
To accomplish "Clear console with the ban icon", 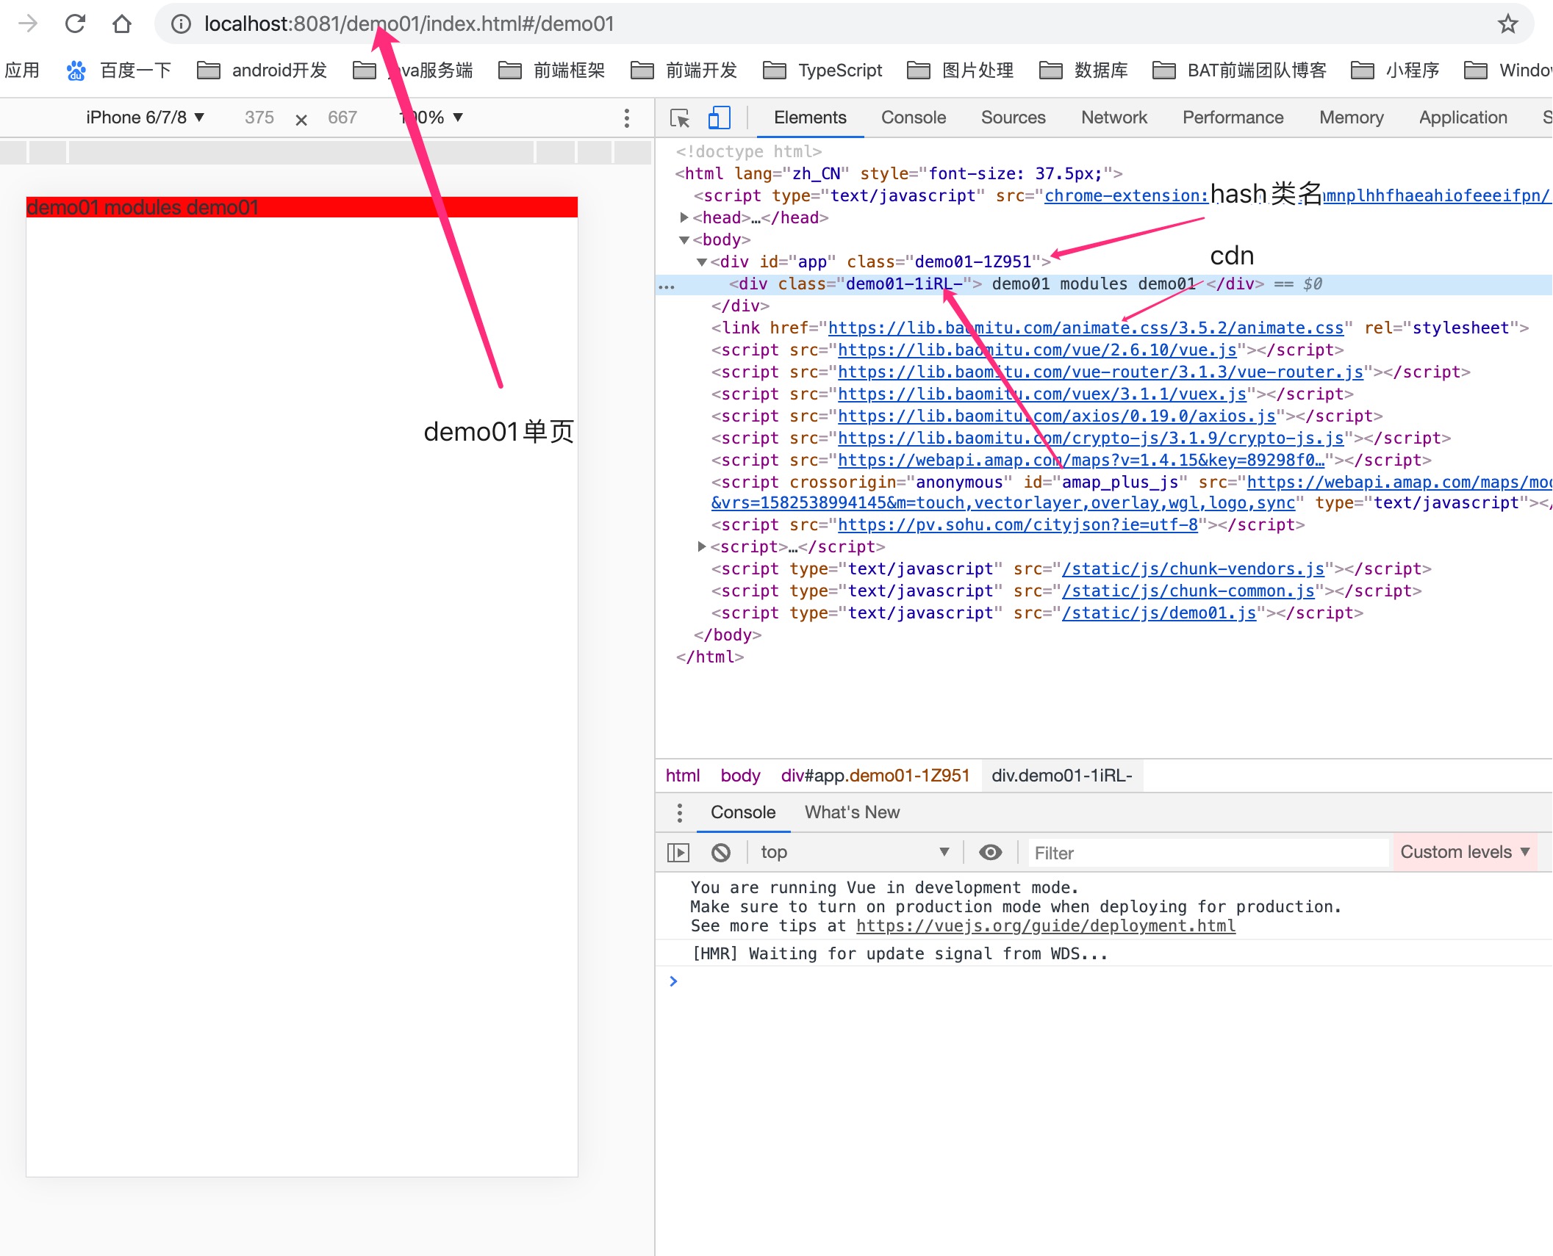I will click(721, 852).
